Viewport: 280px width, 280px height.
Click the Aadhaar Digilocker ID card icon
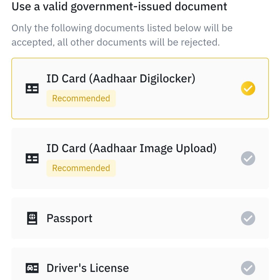[32, 89]
